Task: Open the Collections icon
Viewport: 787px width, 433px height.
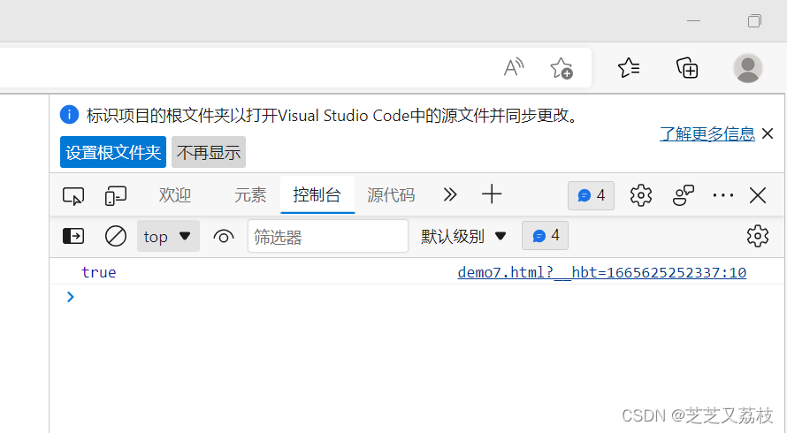Action: [687, 68]
